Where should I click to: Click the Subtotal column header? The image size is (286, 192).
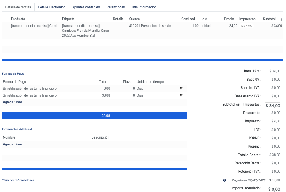click(x=269, y=19)
